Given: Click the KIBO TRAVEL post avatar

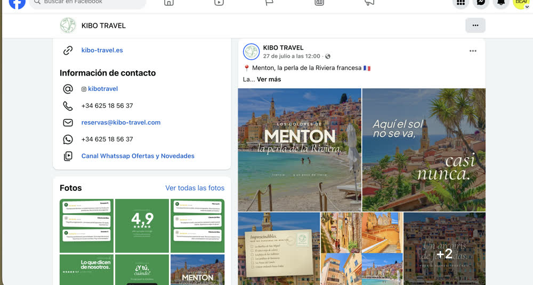Looking at the screenshot, I should 251,52.
